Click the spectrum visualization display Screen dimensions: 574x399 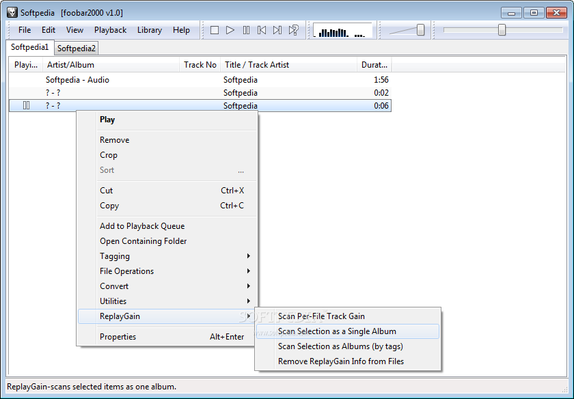pos(342,30)
